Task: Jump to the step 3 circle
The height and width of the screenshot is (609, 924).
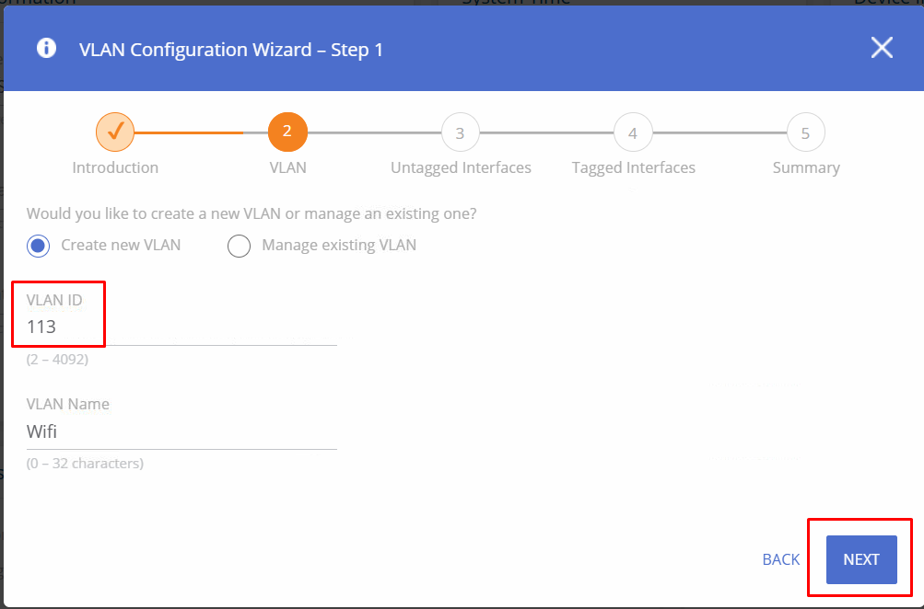Action: click(x=460, y=132)
